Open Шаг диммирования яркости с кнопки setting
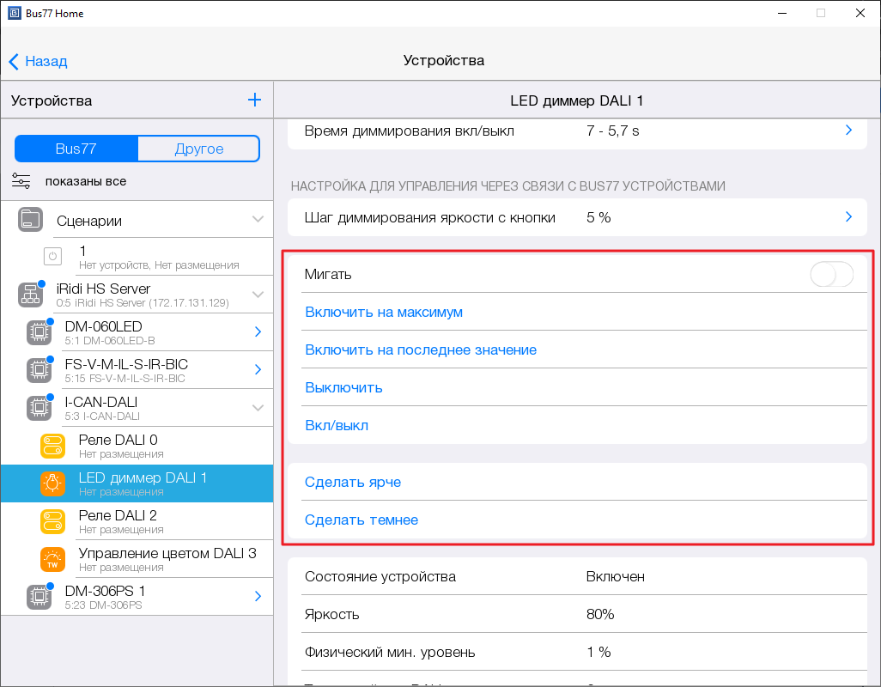 click(575, 217)
